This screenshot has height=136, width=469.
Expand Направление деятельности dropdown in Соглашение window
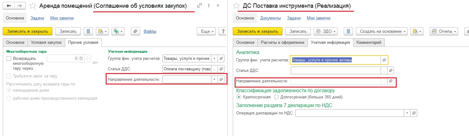[x=215, y=79]
